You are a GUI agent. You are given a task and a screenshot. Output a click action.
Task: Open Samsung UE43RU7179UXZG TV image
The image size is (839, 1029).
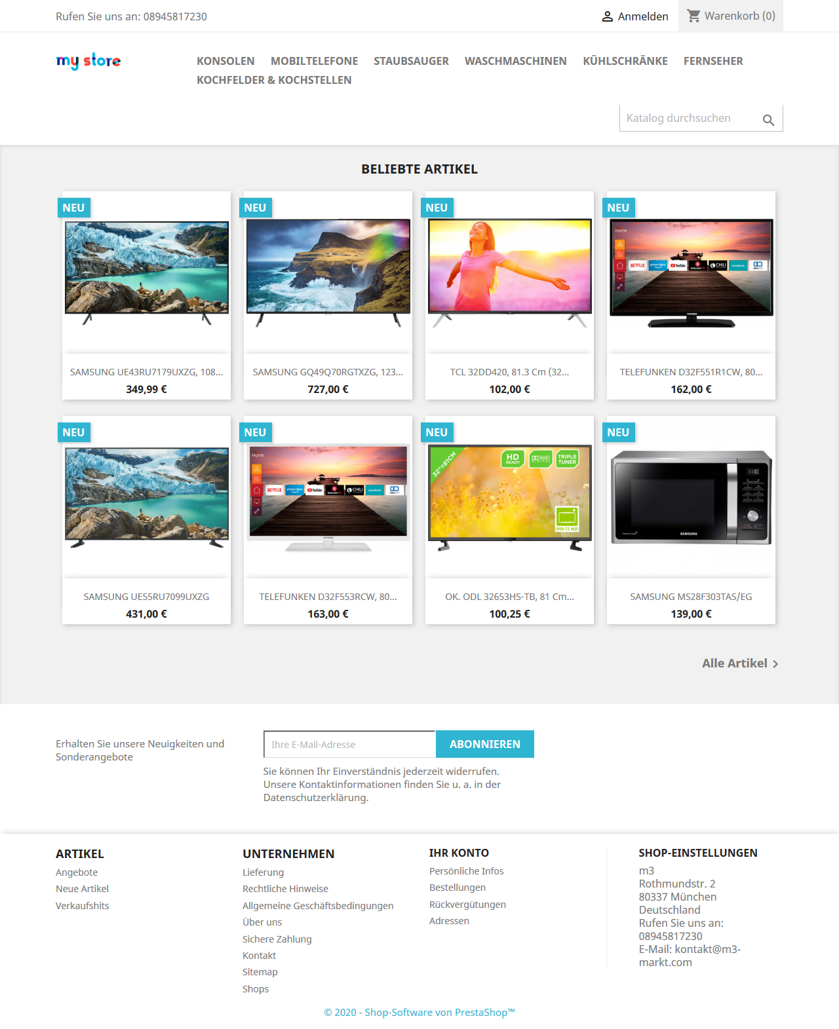pos(146,272)
